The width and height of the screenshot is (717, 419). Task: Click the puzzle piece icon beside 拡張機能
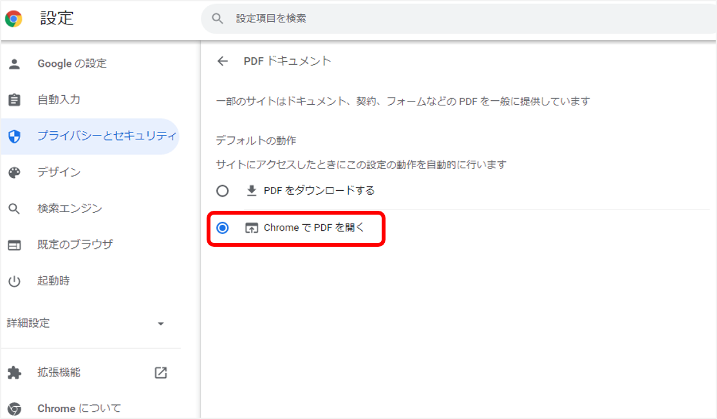pyautogui.click(x=14, y=373)
